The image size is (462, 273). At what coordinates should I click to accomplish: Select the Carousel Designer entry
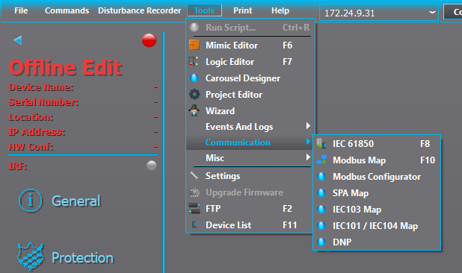click(x=250, y=78)
